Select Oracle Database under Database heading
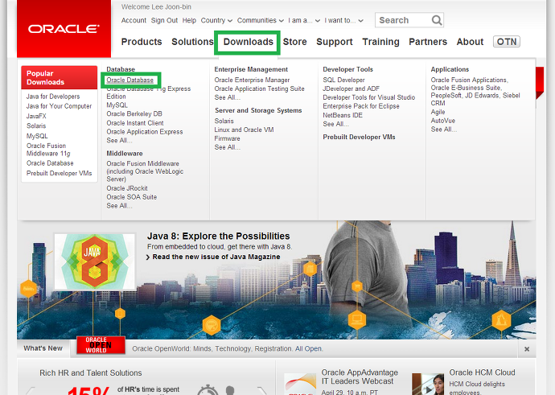This screenshot has height=395, width=555. pos(129,80)
